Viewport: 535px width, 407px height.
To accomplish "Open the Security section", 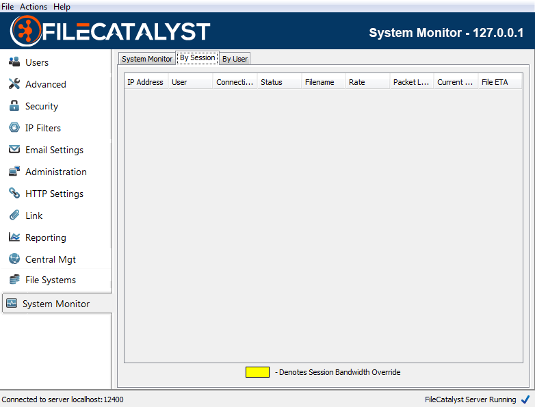I will coord(42,106).
